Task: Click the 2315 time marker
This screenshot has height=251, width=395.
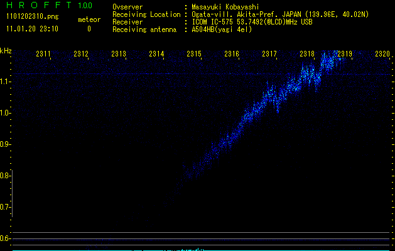Action: point(194,54)
